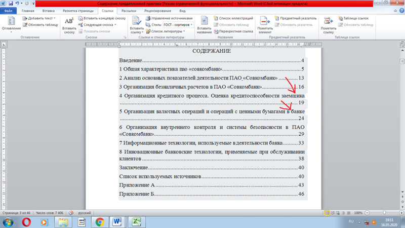
Task: Click the zoom out minus button
Action: (x=367, y=213)
